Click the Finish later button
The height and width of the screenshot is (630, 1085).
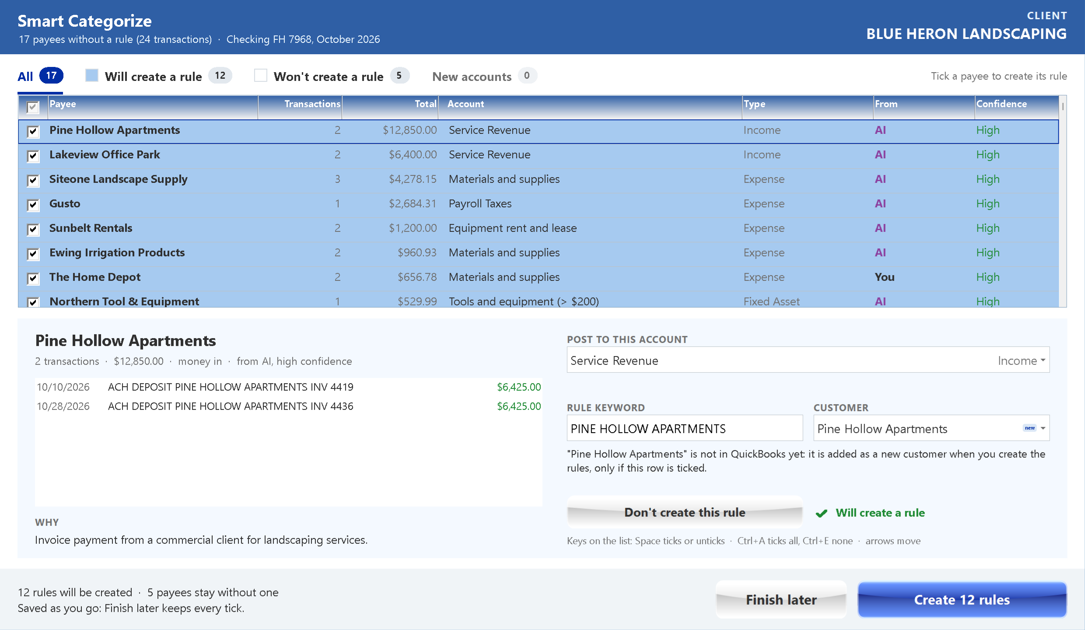click(x=781, y=599)
